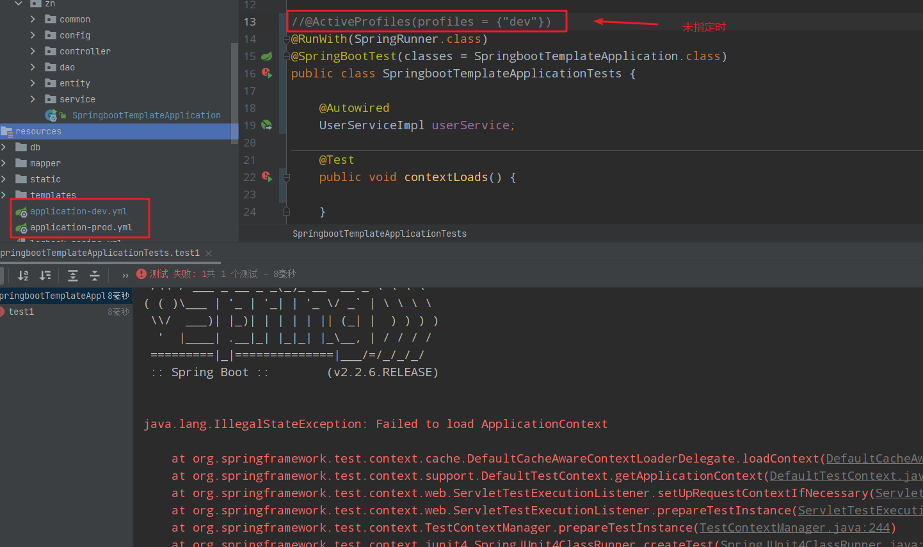Click the @Test annotation
923x547 pixels.
(x=337, y=160)
